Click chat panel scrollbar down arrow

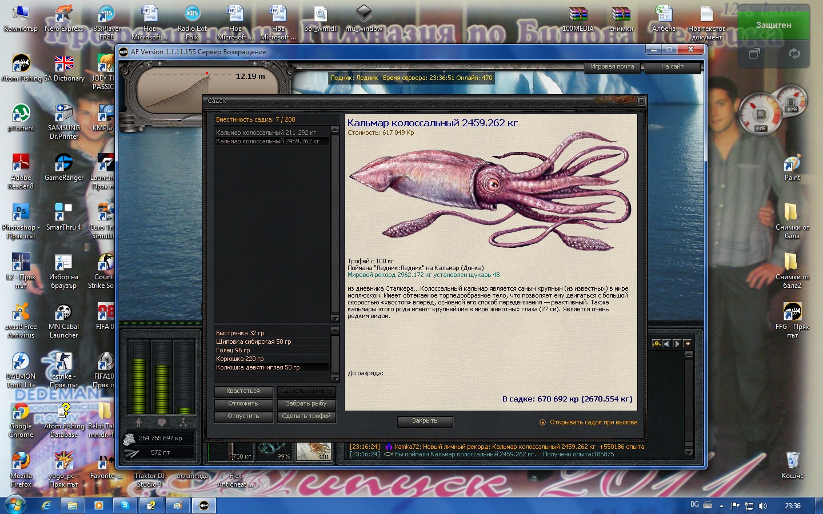pos(689,452)
